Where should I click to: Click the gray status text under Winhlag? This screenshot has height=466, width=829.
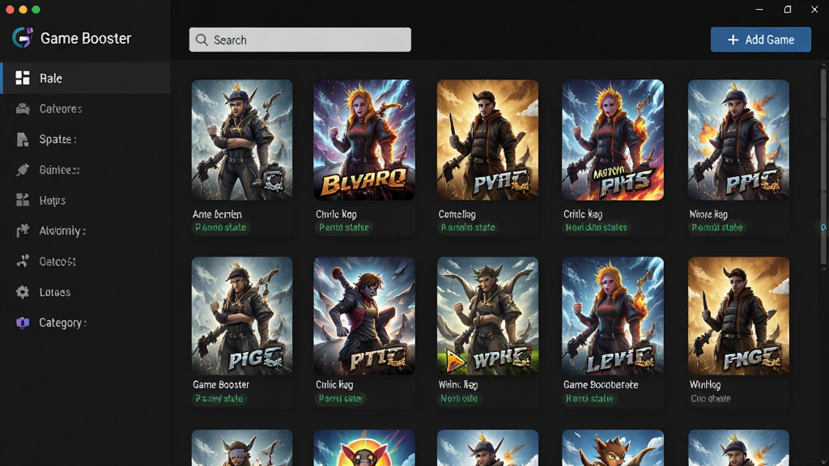pyautogui.click(x=711, y=398)
